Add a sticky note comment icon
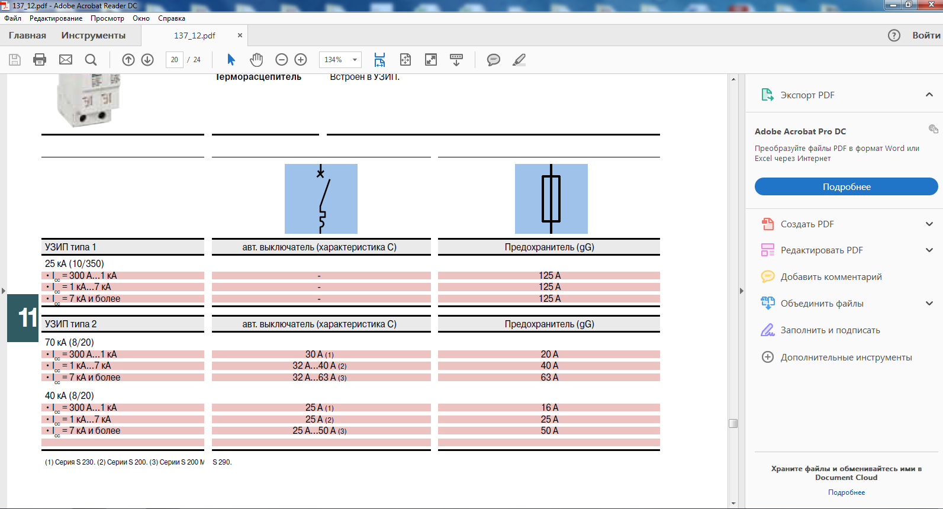Image resolution: width=943 pixels, height=509 pixels. coord(493,60)
